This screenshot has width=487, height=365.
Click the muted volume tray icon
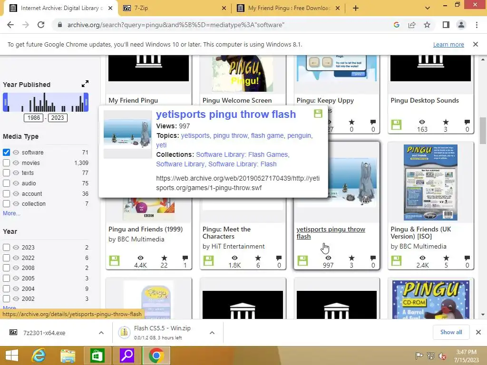coord(442,356)
